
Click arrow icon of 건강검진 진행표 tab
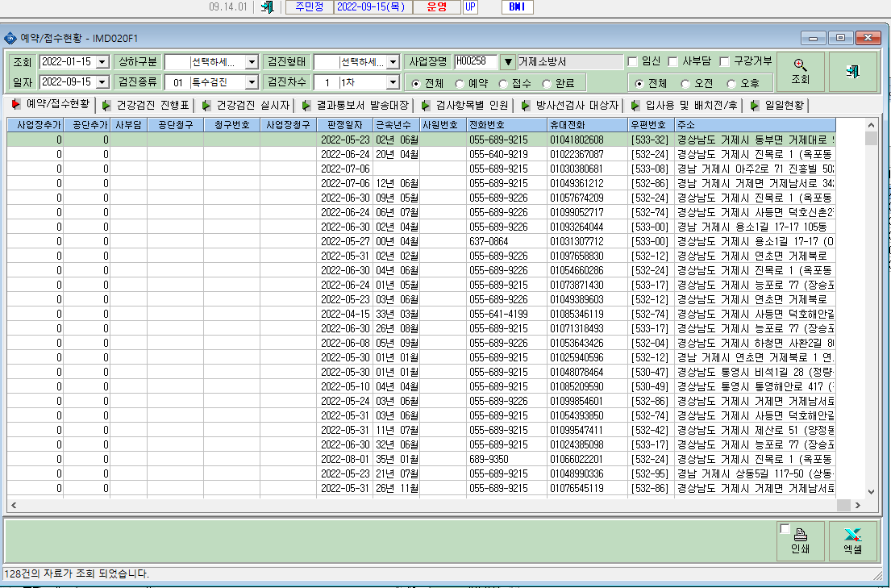(106, 105)
